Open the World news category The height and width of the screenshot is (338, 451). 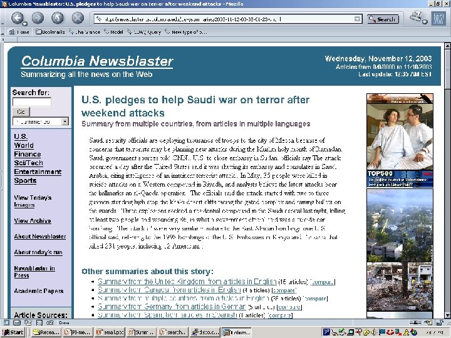tap(24, 145)
